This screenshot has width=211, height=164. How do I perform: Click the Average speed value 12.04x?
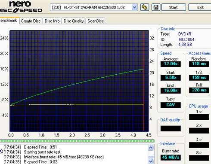[171, 64]
